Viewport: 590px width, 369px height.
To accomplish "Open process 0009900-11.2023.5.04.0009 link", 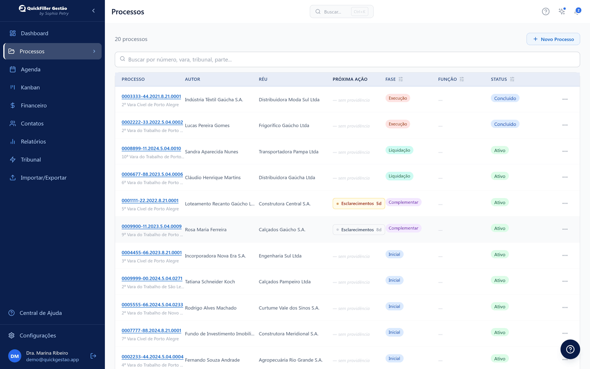I will (152, 226).
